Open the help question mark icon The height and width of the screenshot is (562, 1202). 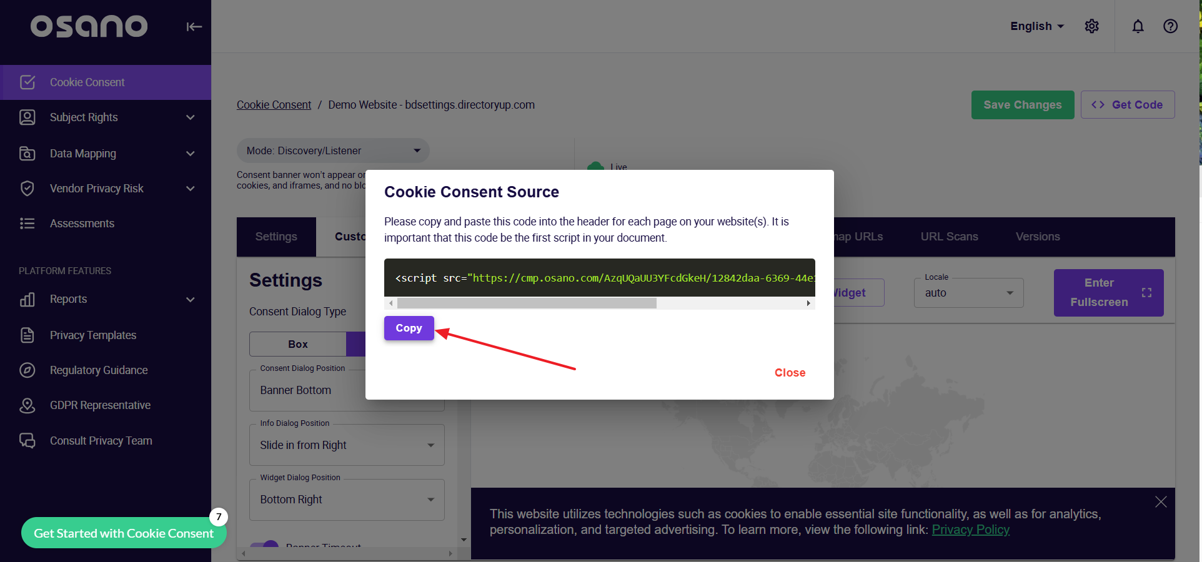(x=1171, y=26)
